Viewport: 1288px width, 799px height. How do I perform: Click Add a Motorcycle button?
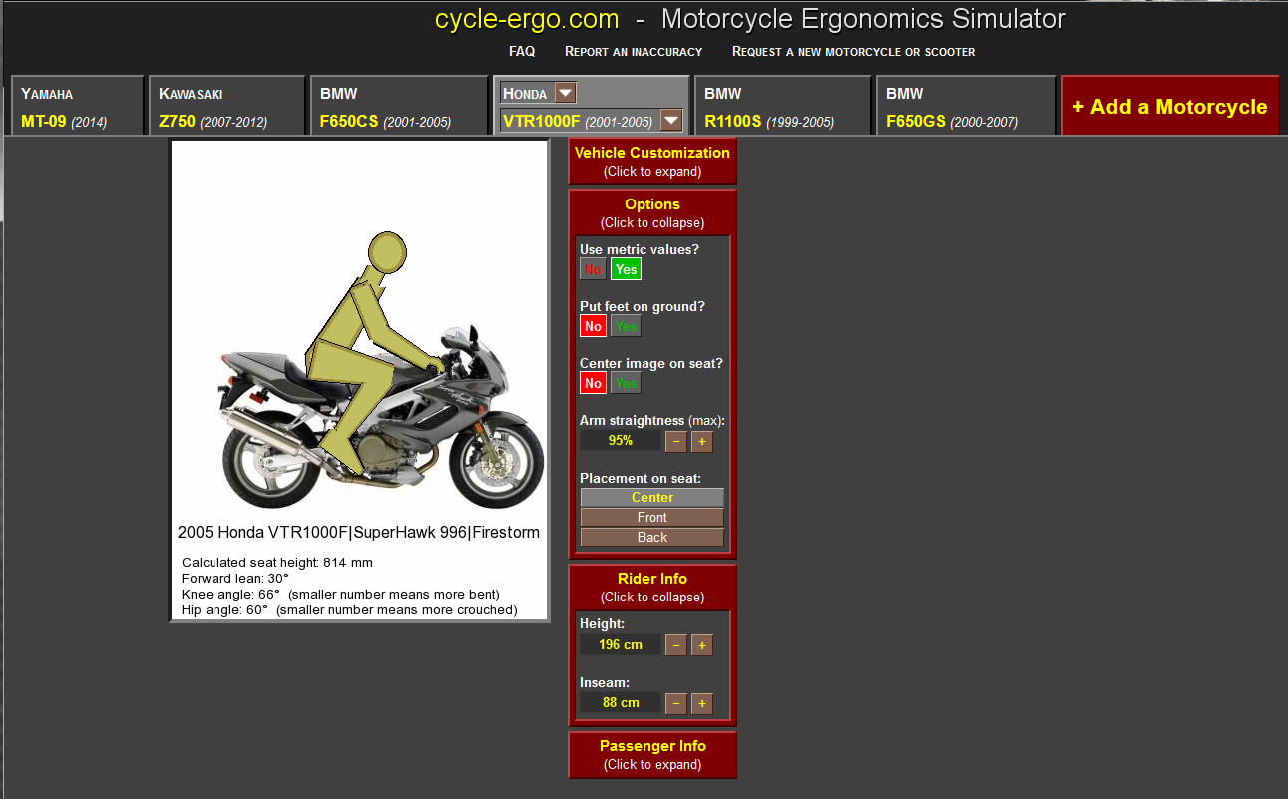(1169, 107)
